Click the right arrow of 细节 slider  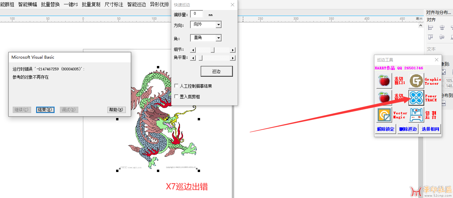233,50
